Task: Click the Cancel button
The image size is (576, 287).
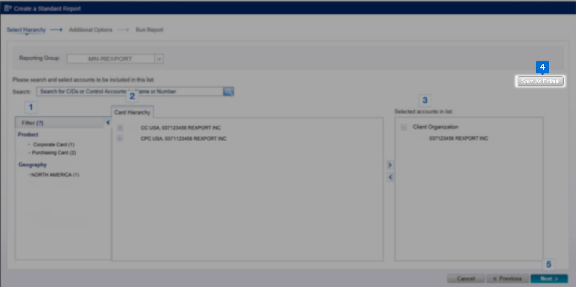Action: pos(466,278)
